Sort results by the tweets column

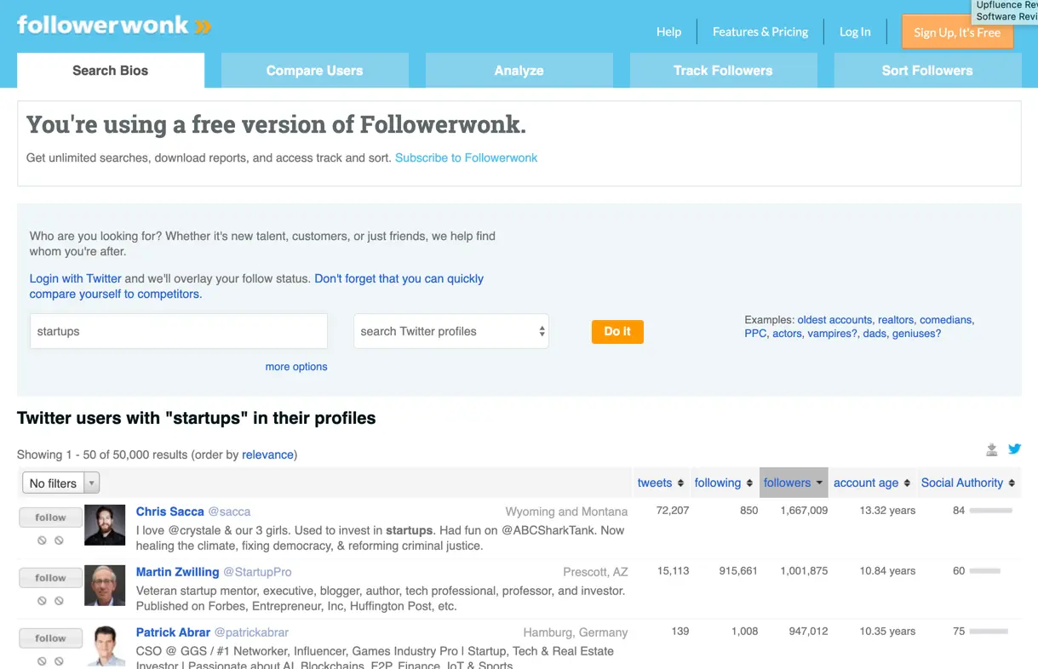click(660, 483)
